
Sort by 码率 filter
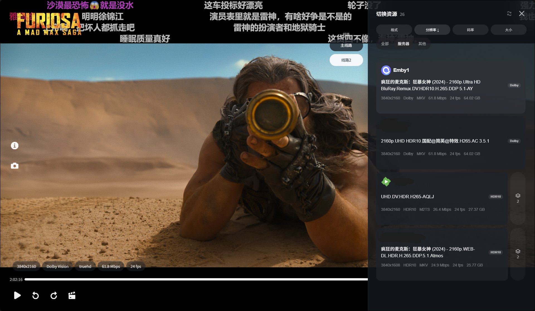(470, 30)
